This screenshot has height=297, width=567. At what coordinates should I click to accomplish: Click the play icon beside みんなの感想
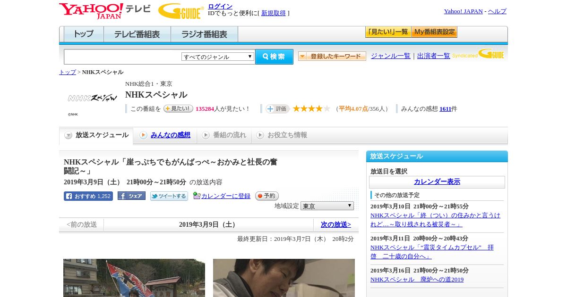pyautogui.click(x=143, y=135)
